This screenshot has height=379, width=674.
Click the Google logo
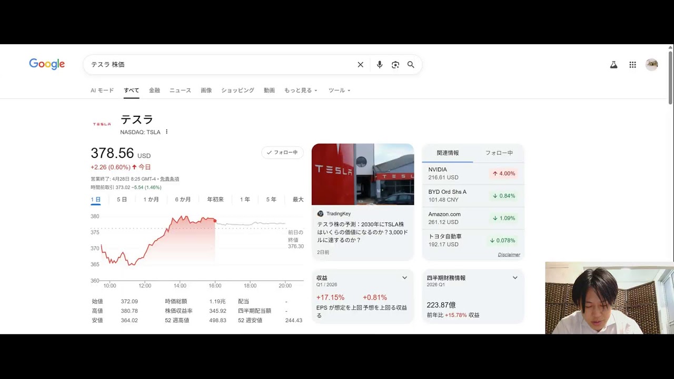pyautogui.click(x=47, y=64)
